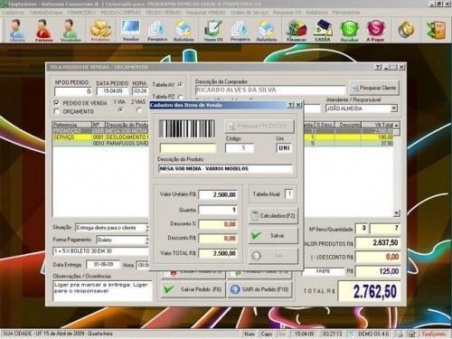Select the 1 VIA radio button
This screenshot has width=452, height=339.
point(121,110)
